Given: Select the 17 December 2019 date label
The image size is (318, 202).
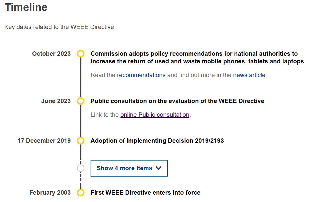Looking at the screenshot, I should 44,141.
